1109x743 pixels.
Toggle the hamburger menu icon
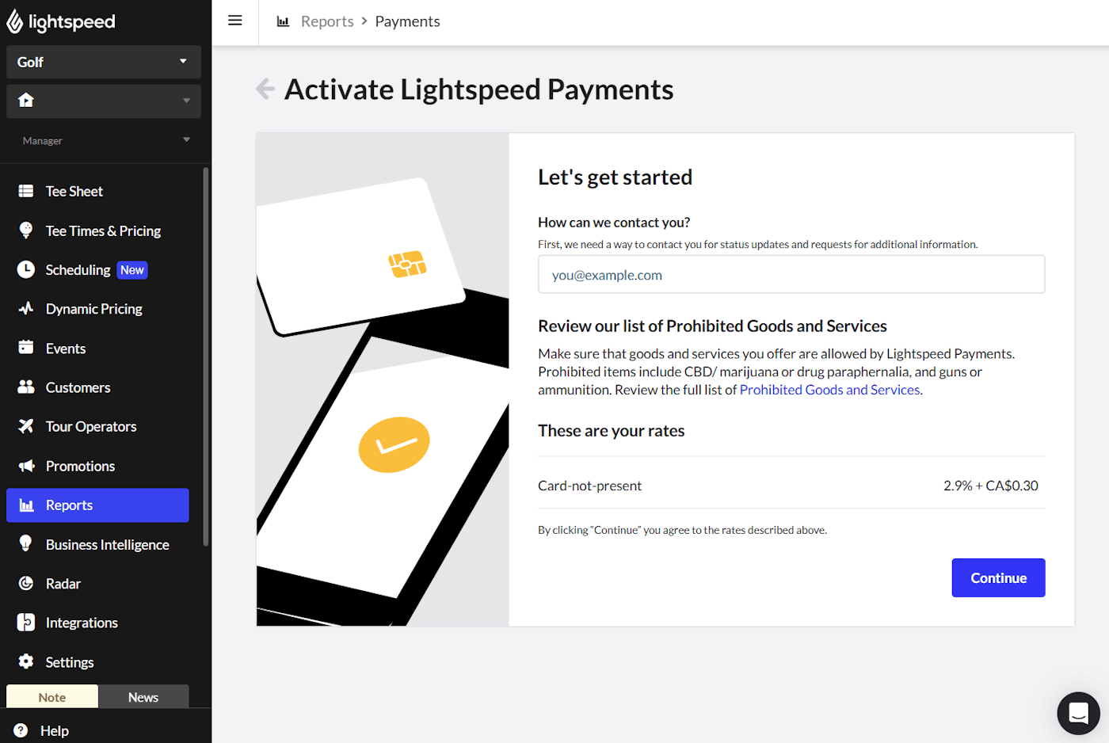point(235,21)
